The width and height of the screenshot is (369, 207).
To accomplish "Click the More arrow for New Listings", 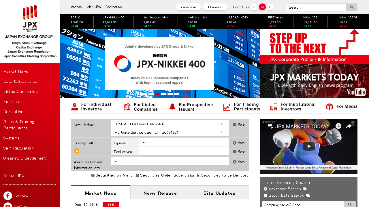I will coord(239,124).
